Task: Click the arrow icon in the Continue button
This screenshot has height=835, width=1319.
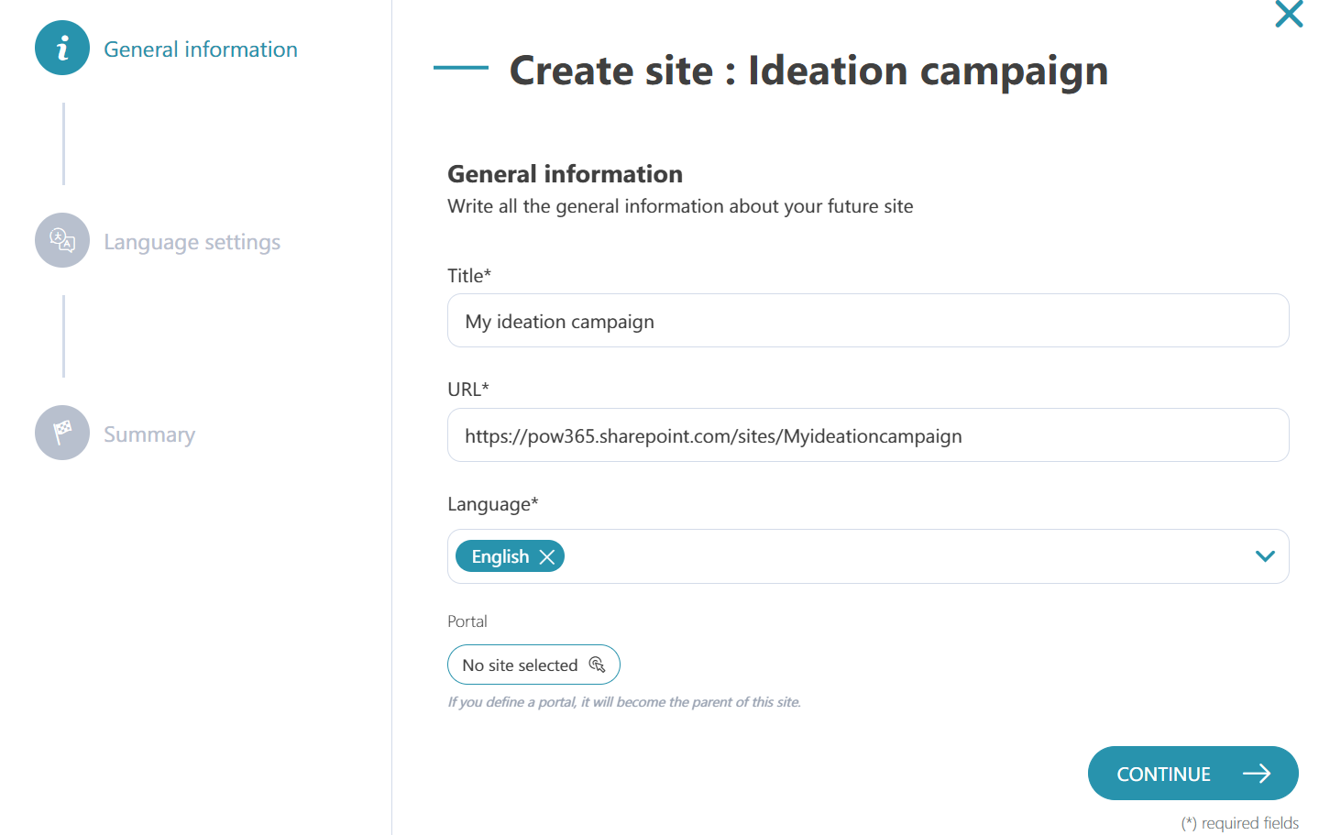Action: click(x=1257, y=774)
